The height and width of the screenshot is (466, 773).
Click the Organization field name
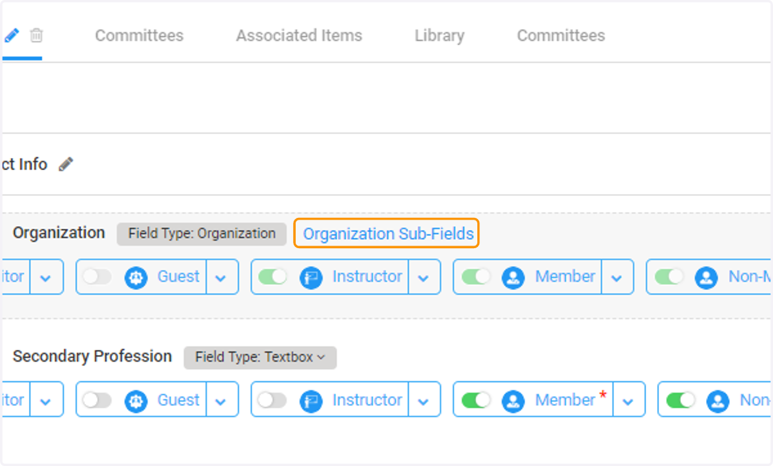coord(59,233)
